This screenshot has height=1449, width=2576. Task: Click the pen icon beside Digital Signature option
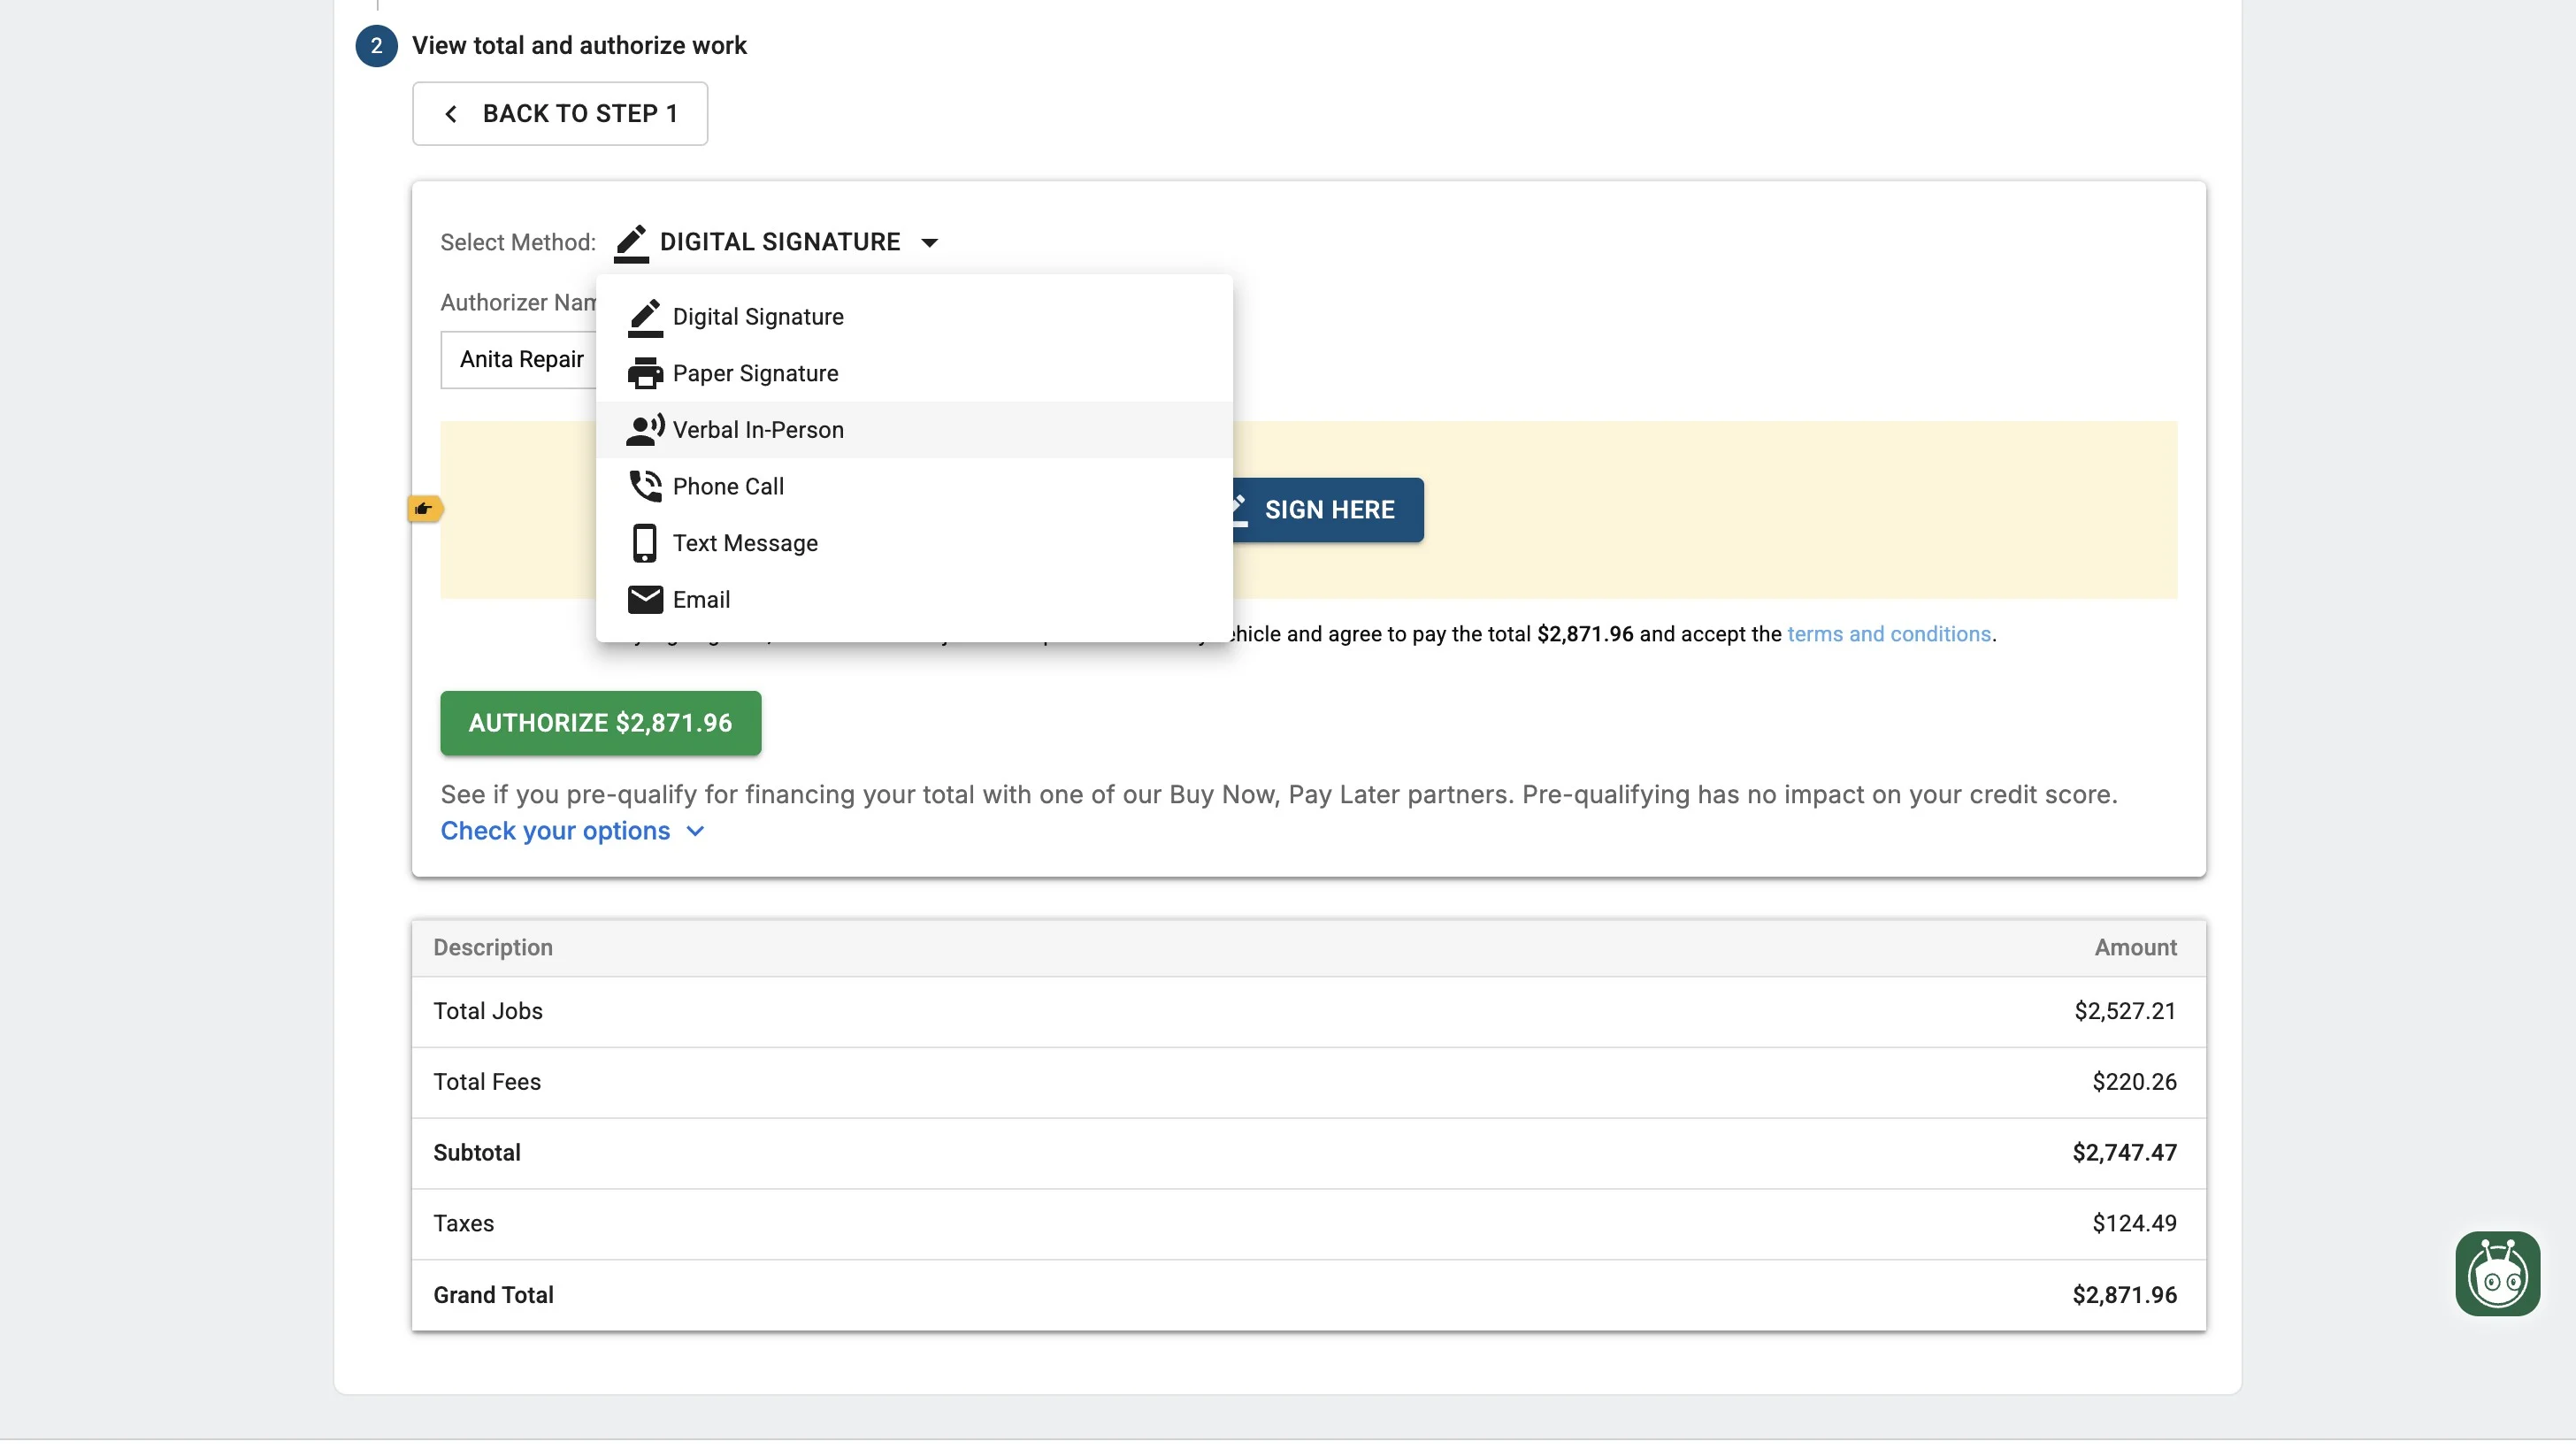(645, 317)
